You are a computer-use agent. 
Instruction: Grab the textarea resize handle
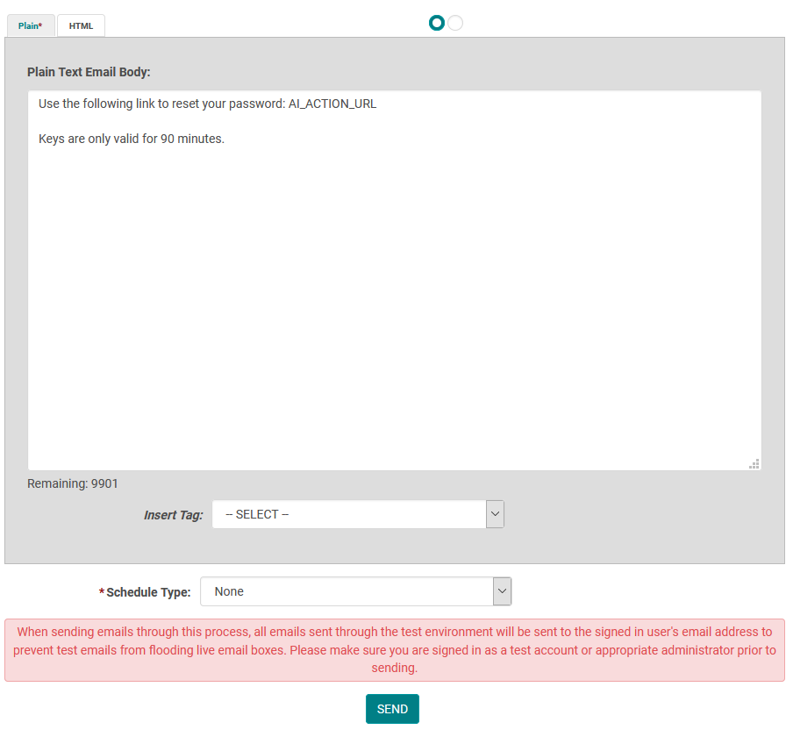pyautogui.click(x=754, y=464)
